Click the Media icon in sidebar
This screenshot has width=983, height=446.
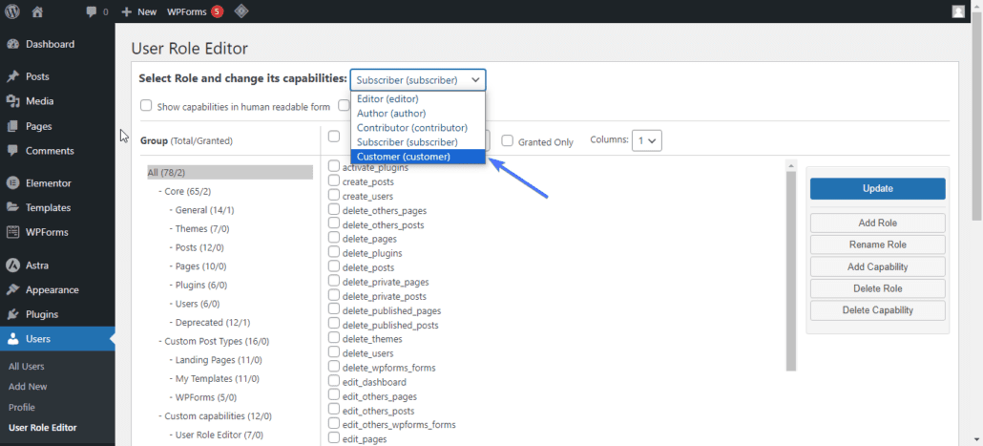coord(11,101)
